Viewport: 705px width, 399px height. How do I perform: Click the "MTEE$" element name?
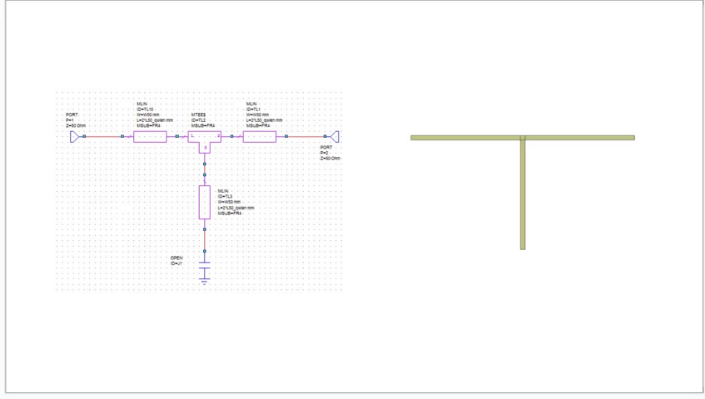pyautogui.click(x=198, y=114)
